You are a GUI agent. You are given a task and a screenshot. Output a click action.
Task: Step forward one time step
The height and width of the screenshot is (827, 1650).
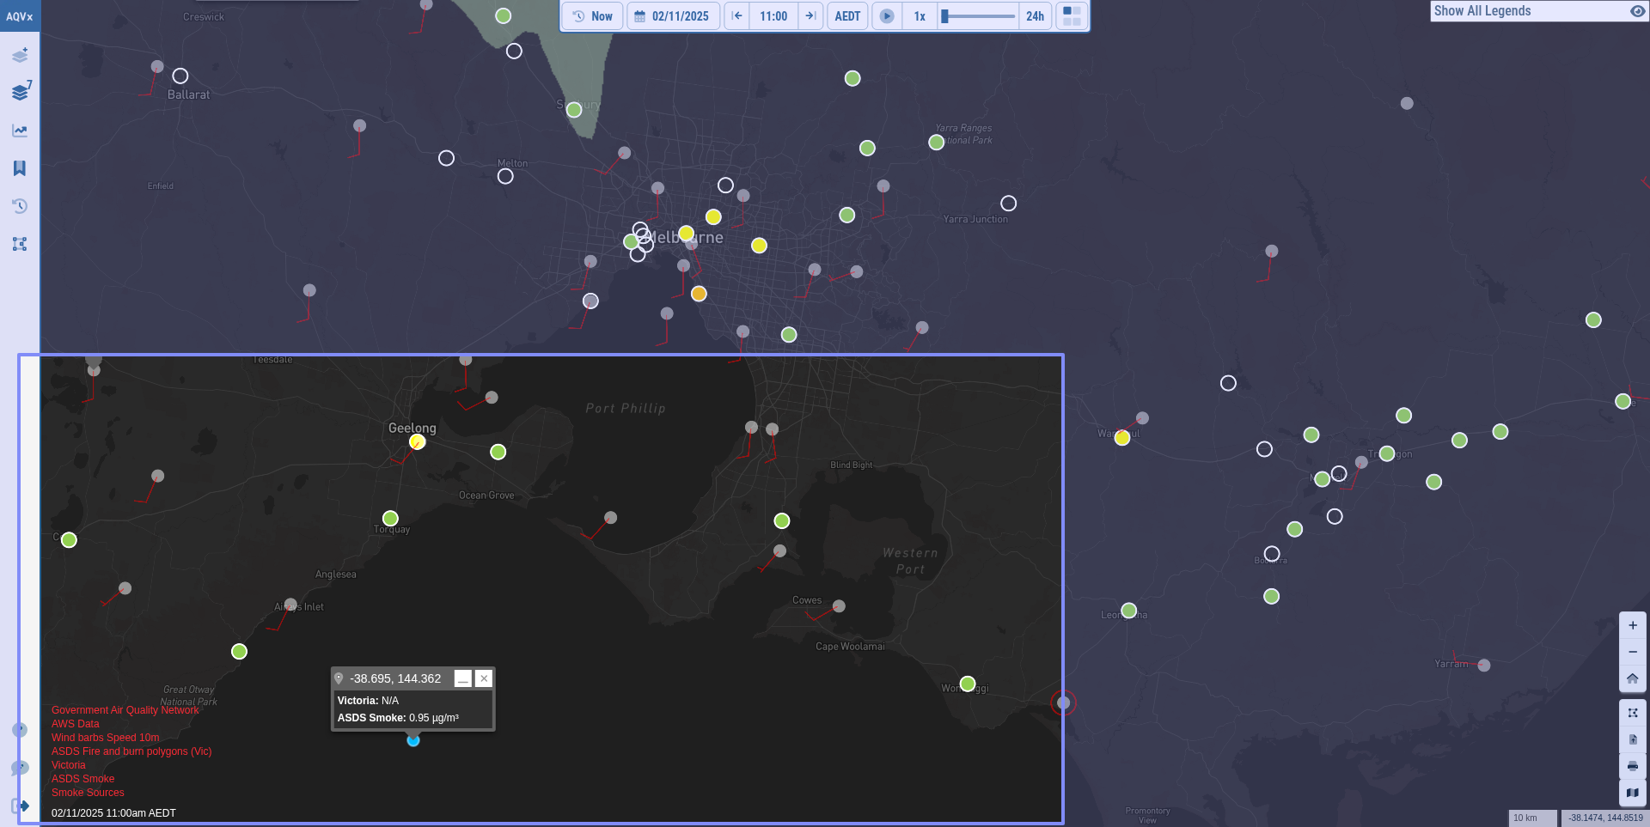810,16
